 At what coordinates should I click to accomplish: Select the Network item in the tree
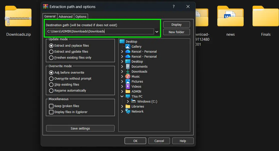pyautogui.click(x=137, y=111)
